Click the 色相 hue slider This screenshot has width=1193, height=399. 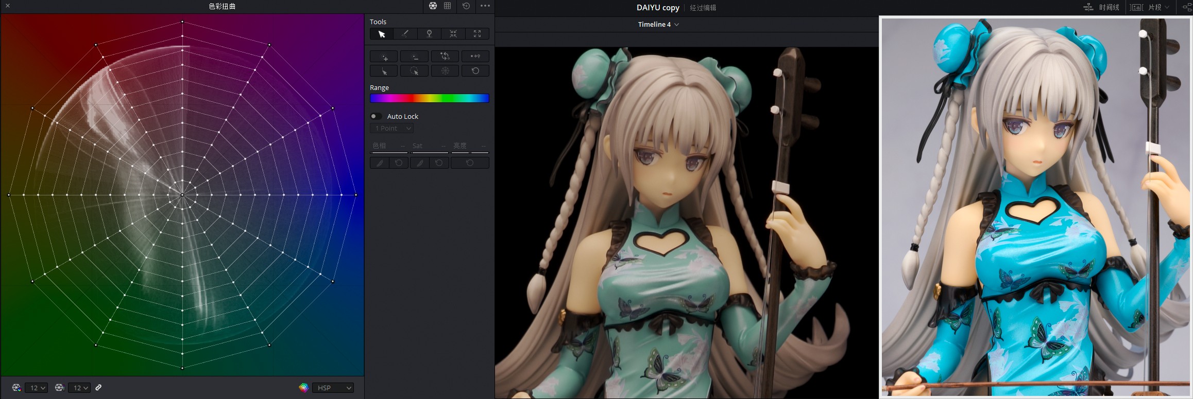coord(389,152)
